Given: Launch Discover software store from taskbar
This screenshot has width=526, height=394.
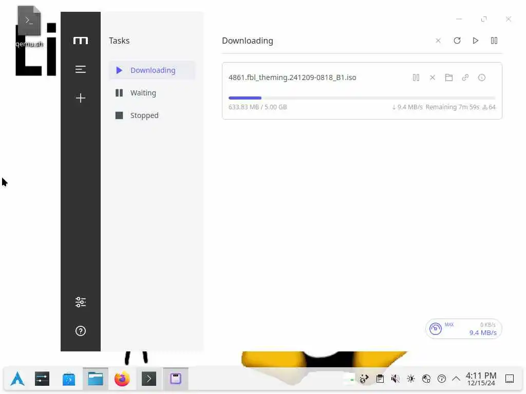Looking at the screenshot, I should pos(69,379).
